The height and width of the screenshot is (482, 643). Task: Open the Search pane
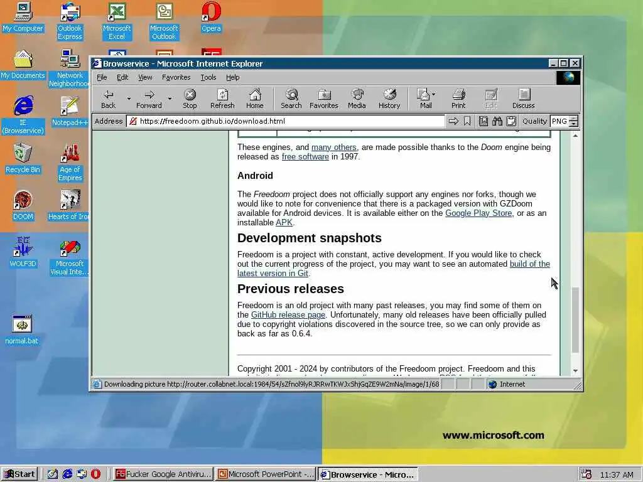pyautogui.click(x=291, y=99)
